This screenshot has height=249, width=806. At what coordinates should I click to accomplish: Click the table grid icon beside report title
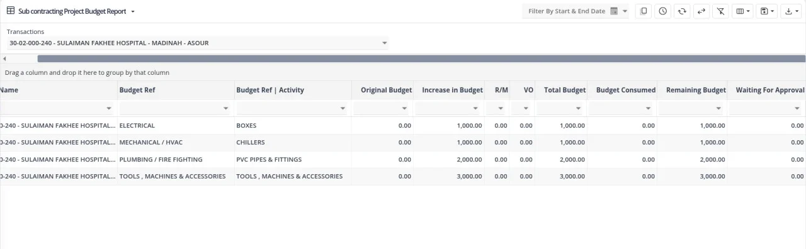pyautogui.click(x=11, y=11)
